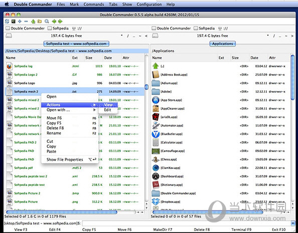Open search with the magnifier toolbar icon
The width and height of the screenshot is (298, 233).
coord(47,21)
